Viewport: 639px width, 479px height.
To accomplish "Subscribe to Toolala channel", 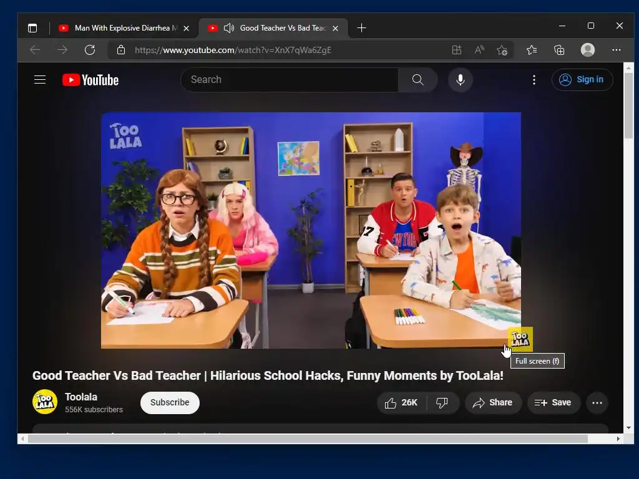I will pyautogui.click(x=170, y=402).
